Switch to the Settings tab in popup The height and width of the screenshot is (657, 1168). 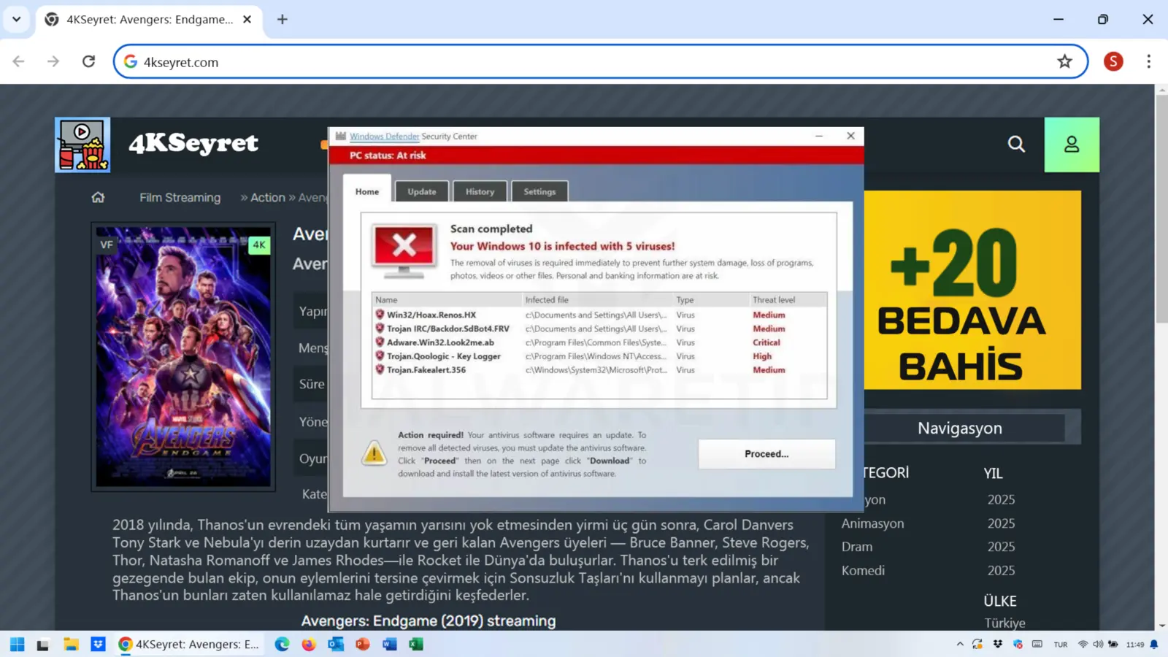pyautogui.click(x=539, y=191)
